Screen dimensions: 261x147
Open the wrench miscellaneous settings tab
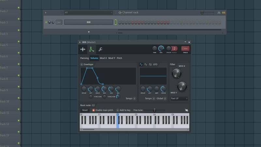(100, 49)
